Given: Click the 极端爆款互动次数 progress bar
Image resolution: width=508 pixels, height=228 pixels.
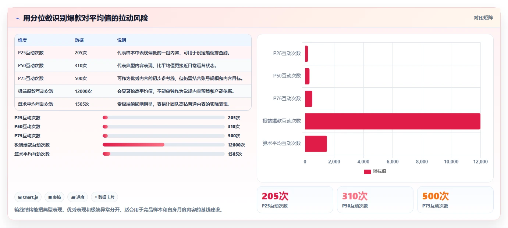Looking at the screenshot, I should click(163, 145).
